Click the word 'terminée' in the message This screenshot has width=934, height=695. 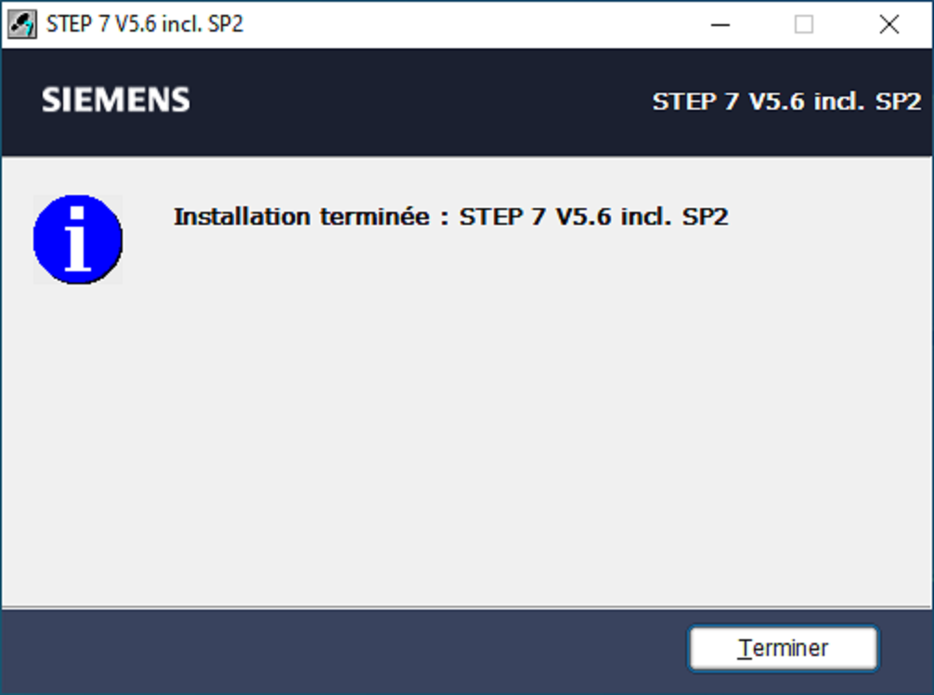pyautogui.click(x=375, y=216)
